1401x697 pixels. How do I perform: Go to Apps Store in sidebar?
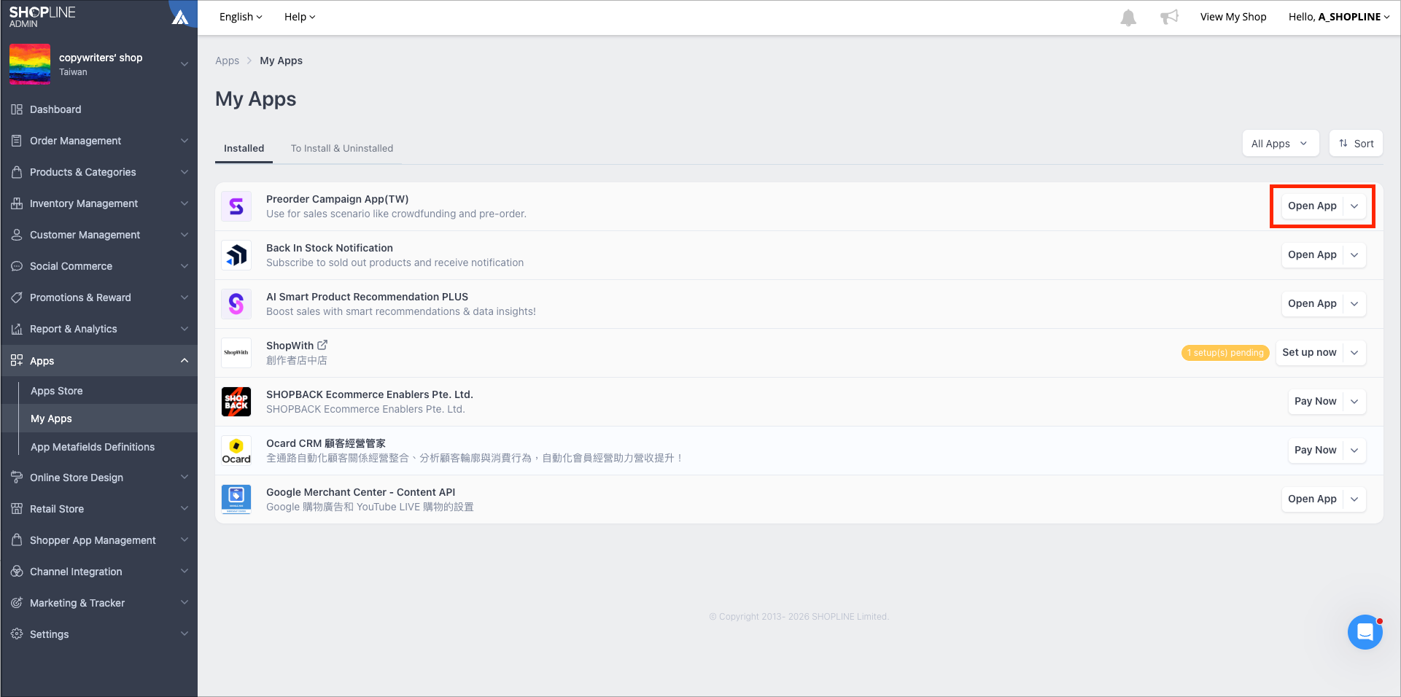pos(57,391)
